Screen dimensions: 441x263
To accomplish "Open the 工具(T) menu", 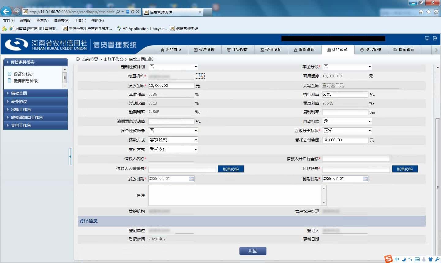I will click(x=80, y=20).
